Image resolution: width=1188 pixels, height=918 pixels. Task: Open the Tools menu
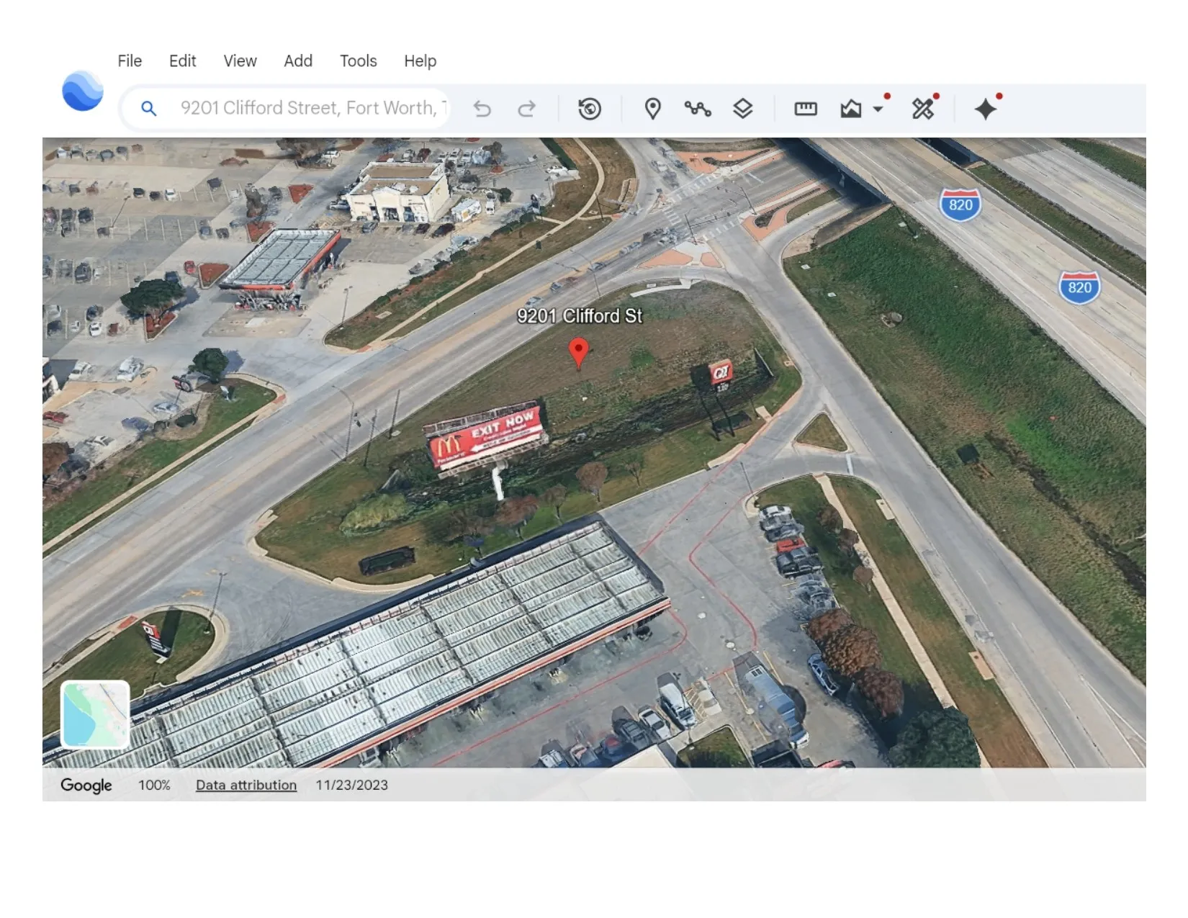pos(359,61)
